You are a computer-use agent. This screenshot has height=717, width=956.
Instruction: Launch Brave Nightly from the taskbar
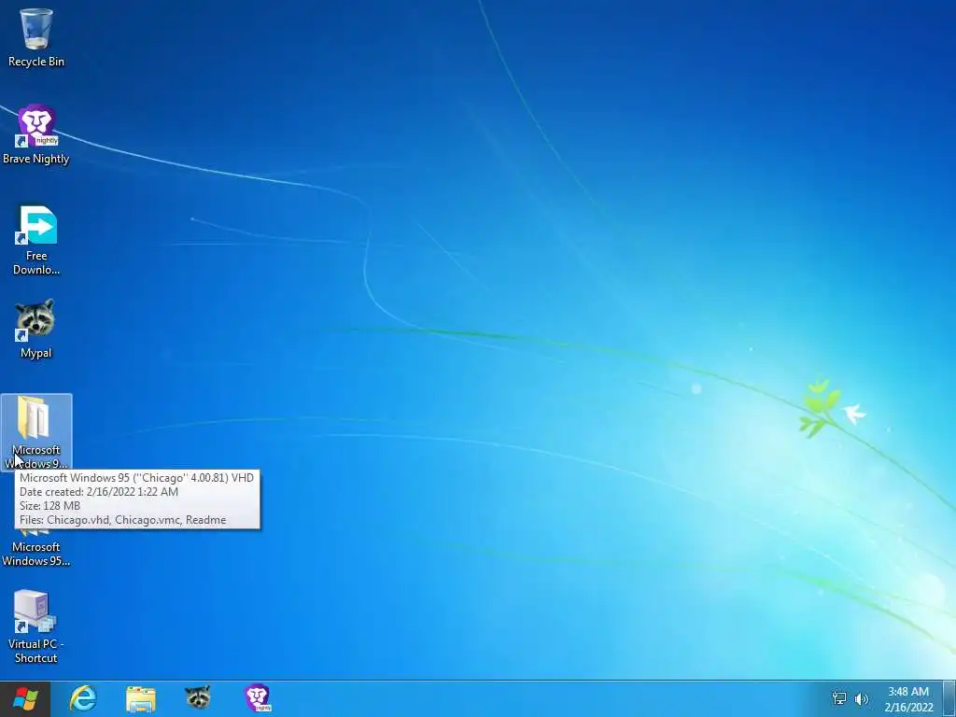coord(258,698)
